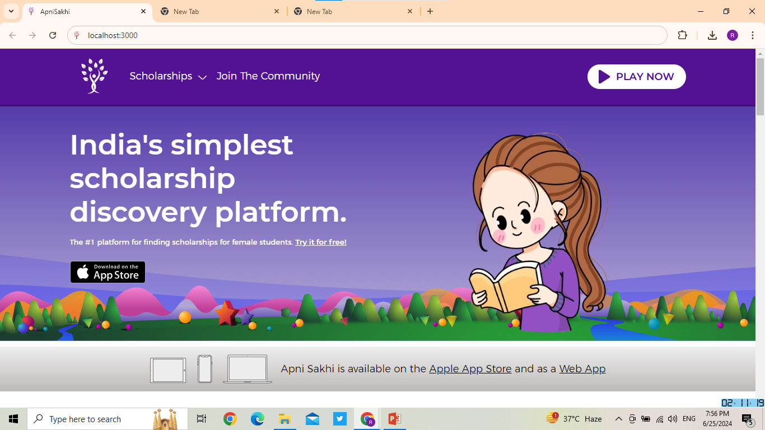Viewport: 765px width, 430px height.
Task: Open the Twitter app from taskbar
Action: (339, 419)
